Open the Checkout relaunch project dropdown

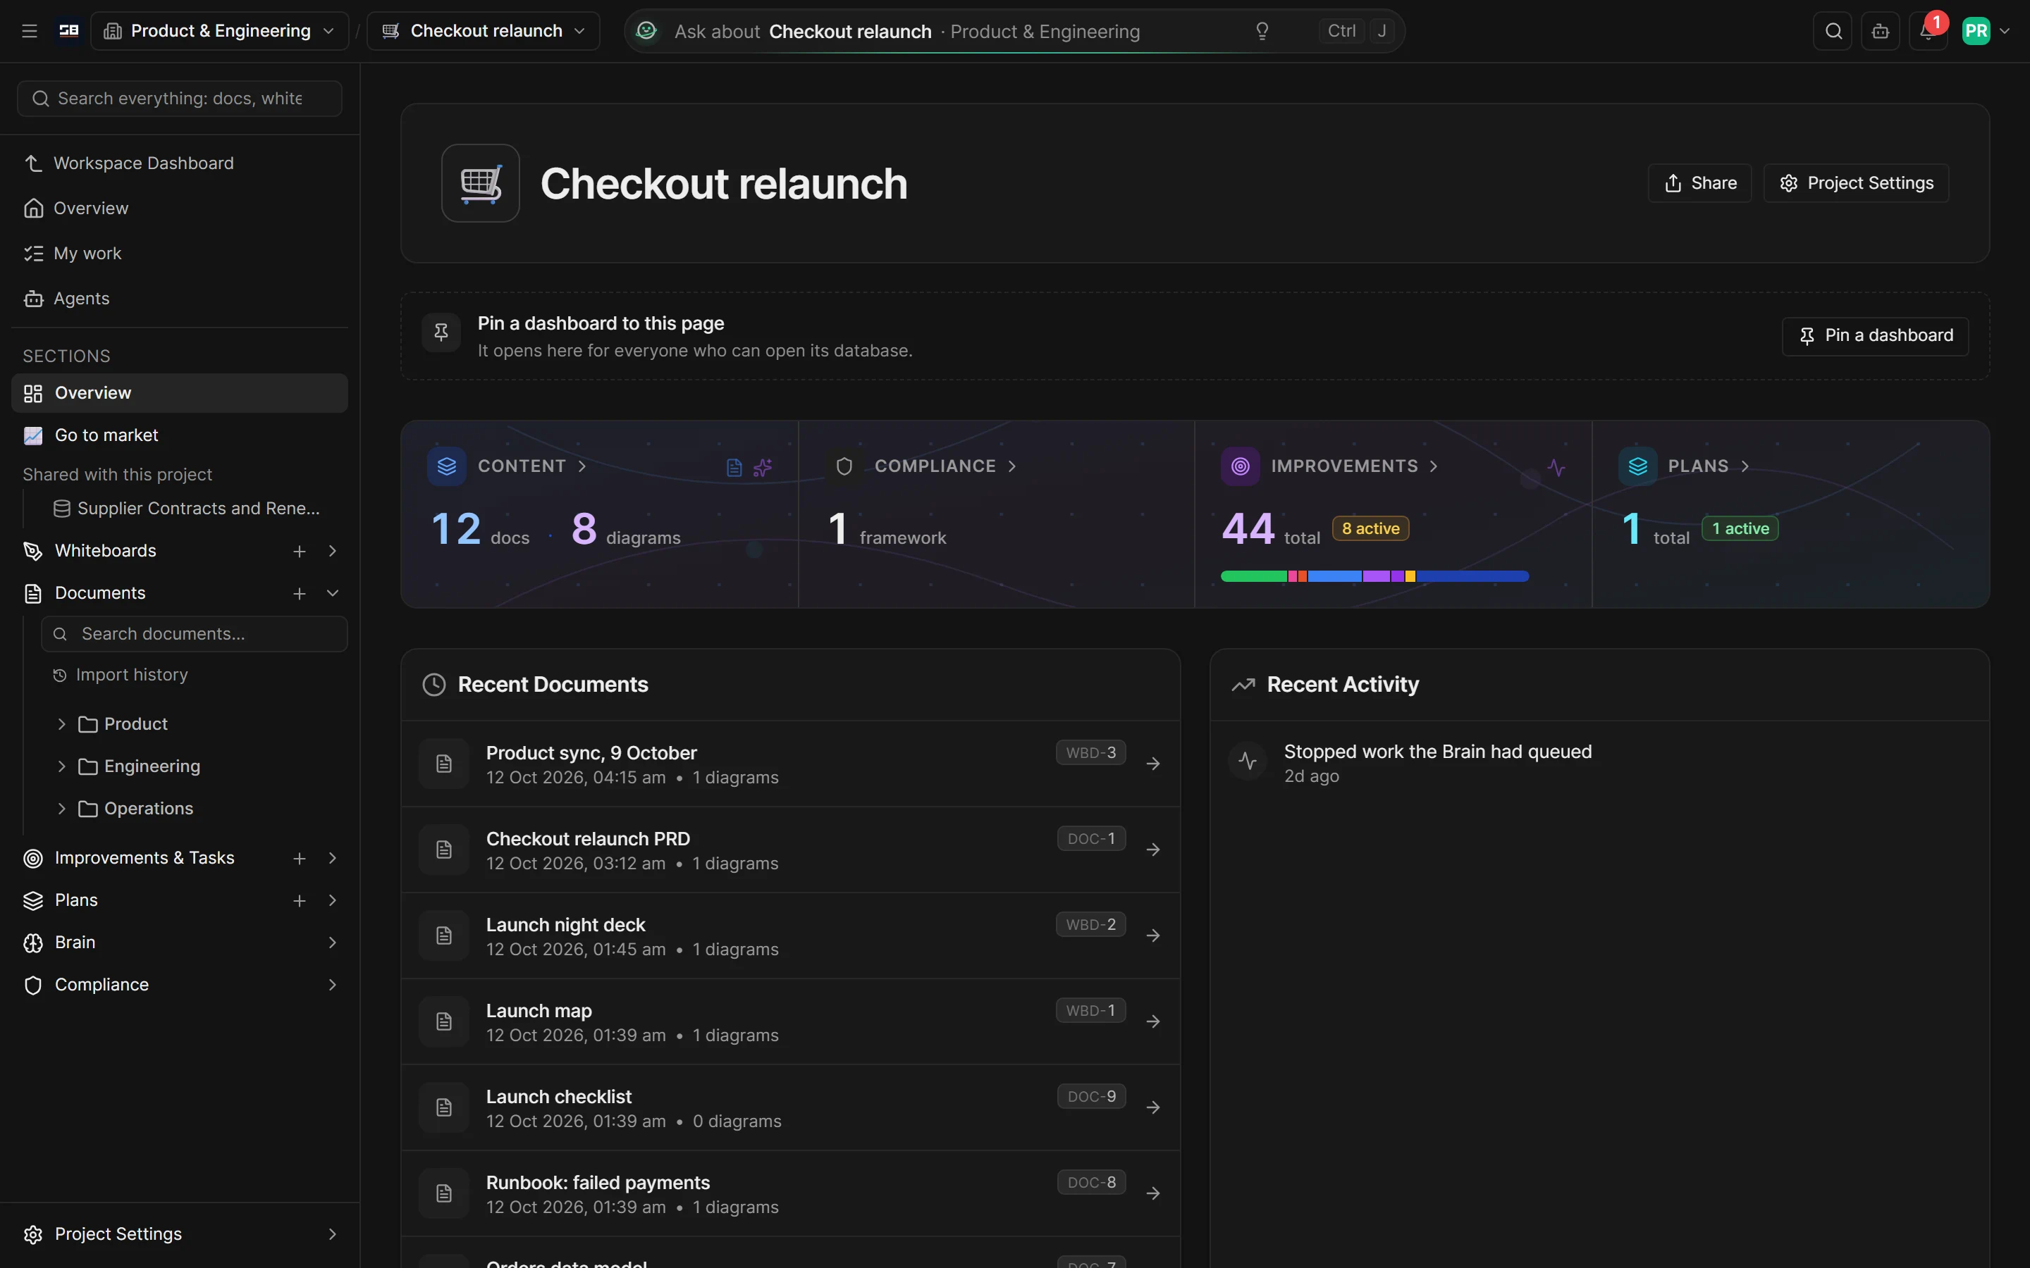(x=484, y=31)
